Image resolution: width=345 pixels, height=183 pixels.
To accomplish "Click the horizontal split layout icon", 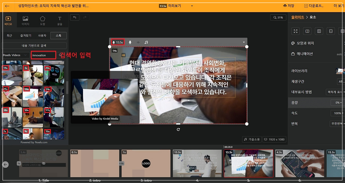I will [x=331, y=31].
